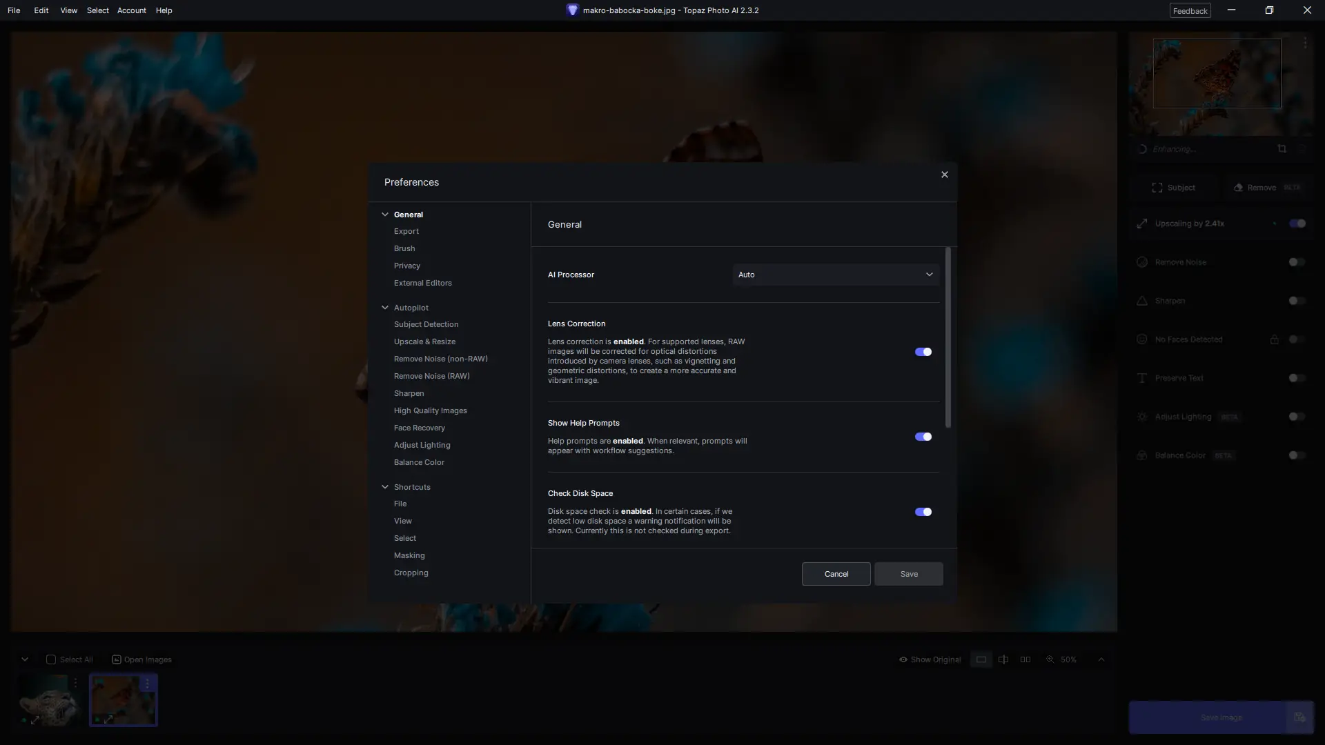Open the Account menu
Image resolution: width=1325 pixels, height=745 pixels.
click(x=131, y=10)
